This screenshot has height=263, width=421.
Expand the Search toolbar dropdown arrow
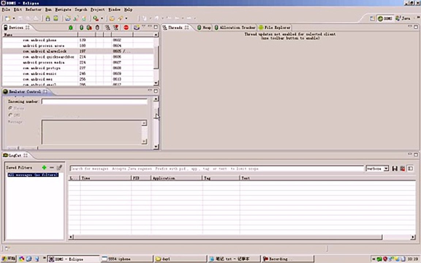tap(126, 19)
